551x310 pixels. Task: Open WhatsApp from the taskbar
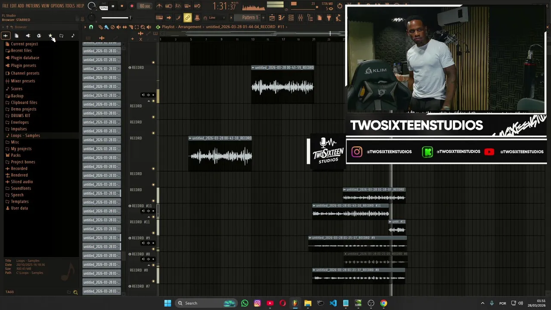point(245,303)
